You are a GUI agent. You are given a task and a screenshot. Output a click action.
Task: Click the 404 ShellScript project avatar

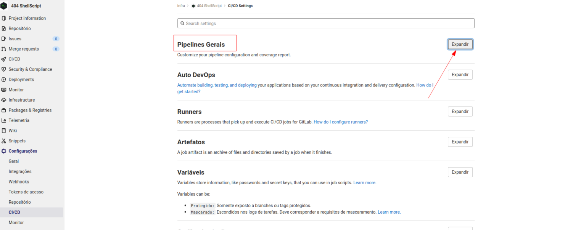tap(4, 5)
